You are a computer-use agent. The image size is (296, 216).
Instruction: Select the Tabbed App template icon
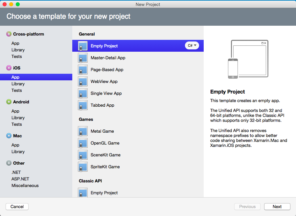[83, 105]
